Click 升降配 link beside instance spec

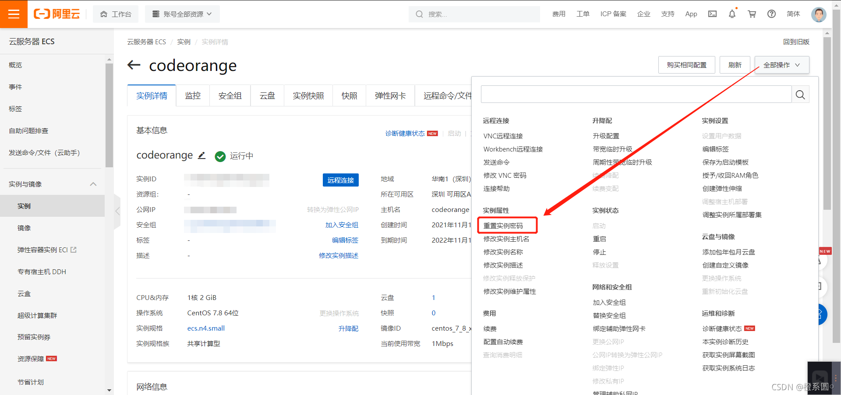pyautogui.click(x=348, y=328)
